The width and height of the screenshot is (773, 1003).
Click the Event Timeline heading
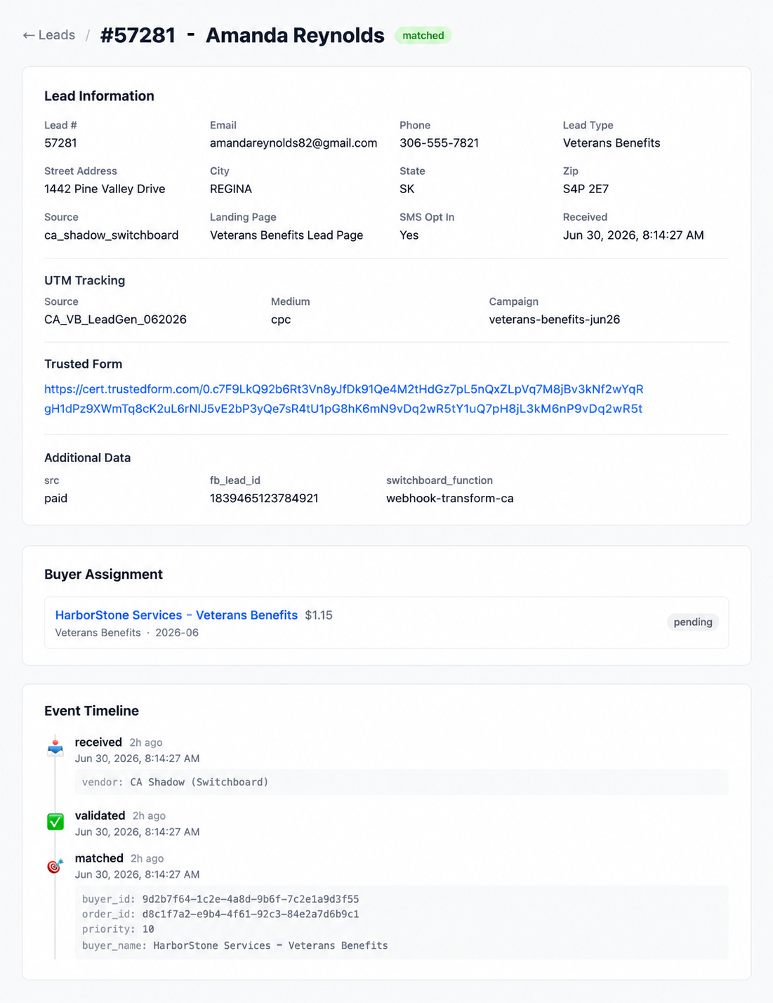(91, 711)
